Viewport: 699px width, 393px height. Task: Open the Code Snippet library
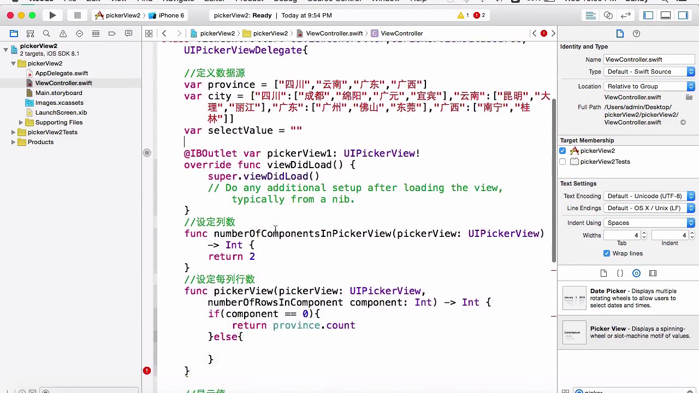coord(620,273)
